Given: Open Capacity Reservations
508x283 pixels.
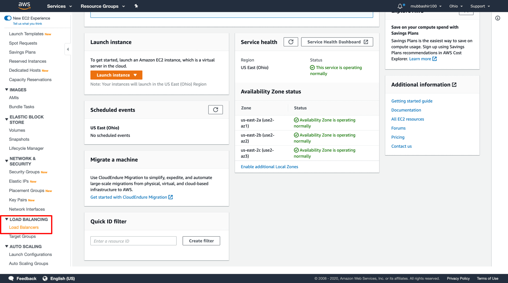Looking at the screenshot, I should point(30,80).
